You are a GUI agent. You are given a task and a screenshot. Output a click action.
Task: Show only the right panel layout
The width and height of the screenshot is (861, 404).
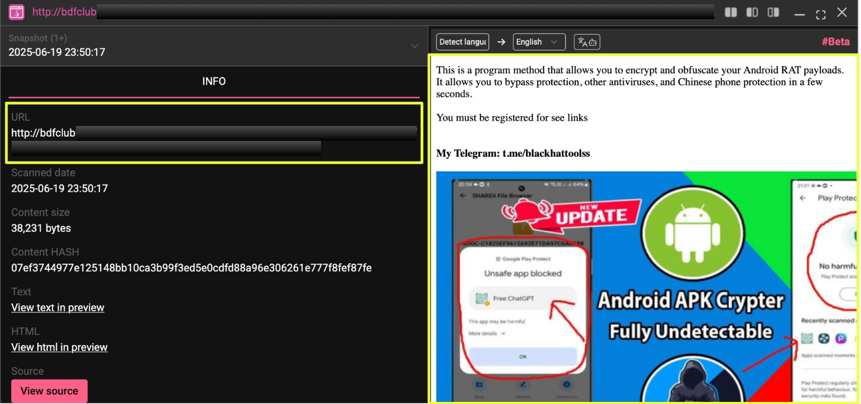tap(773, 12)
